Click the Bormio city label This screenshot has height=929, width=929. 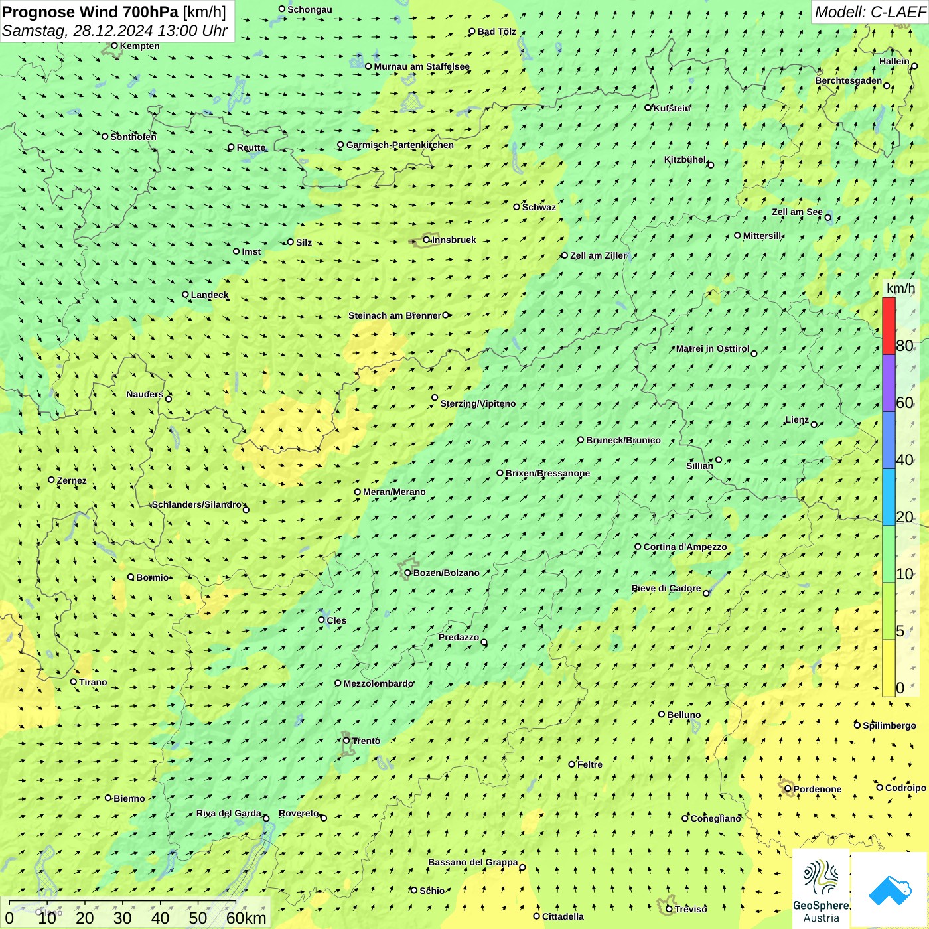[153, 577]
